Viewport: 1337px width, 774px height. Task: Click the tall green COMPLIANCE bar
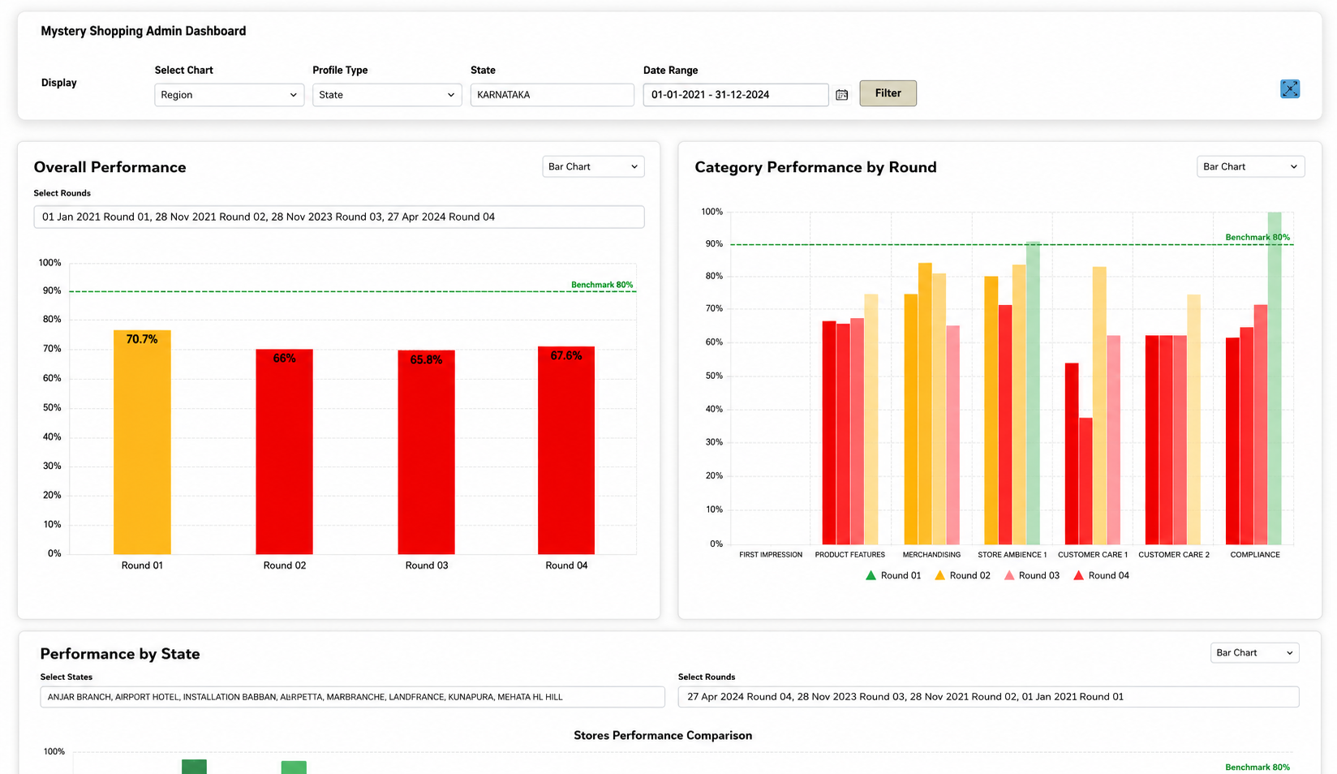pyautogui.click(x=1275, y=378)
